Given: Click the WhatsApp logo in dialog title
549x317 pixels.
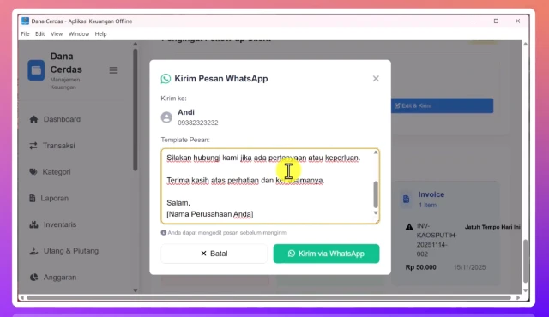Looking at the screenshot, I should [x=166, y=79].
